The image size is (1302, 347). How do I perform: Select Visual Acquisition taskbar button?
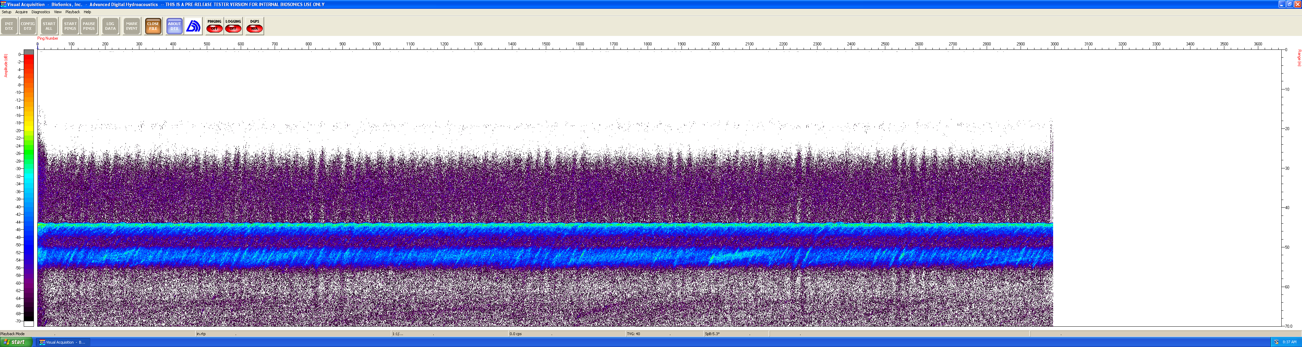[63, 342]
